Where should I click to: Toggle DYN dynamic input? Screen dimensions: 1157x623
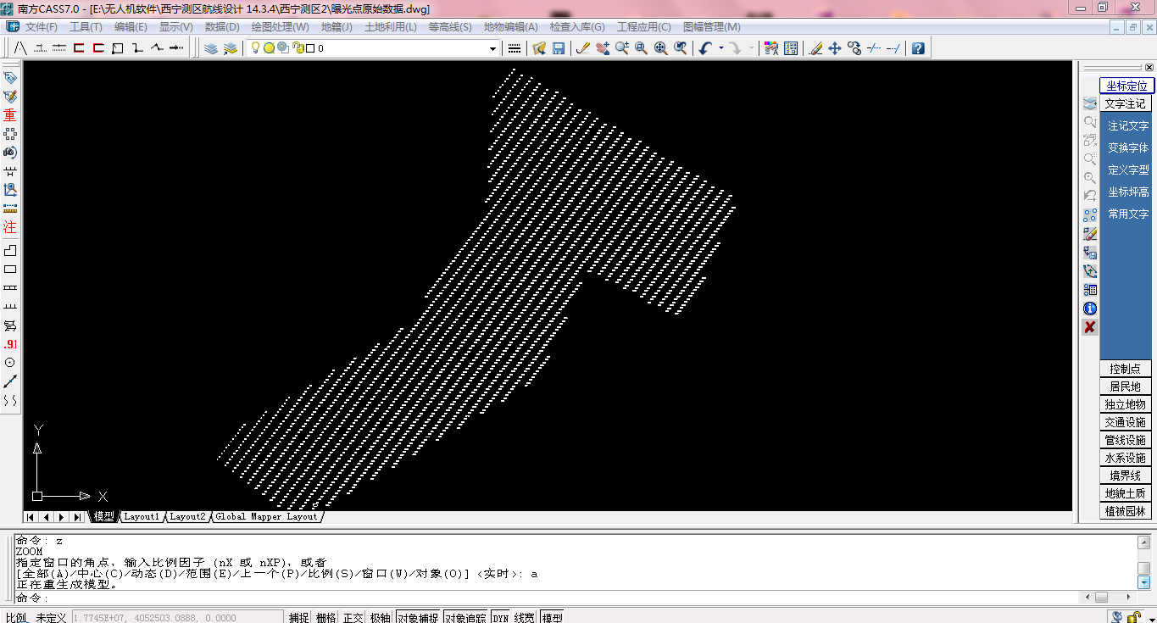[x=501, y=617]
